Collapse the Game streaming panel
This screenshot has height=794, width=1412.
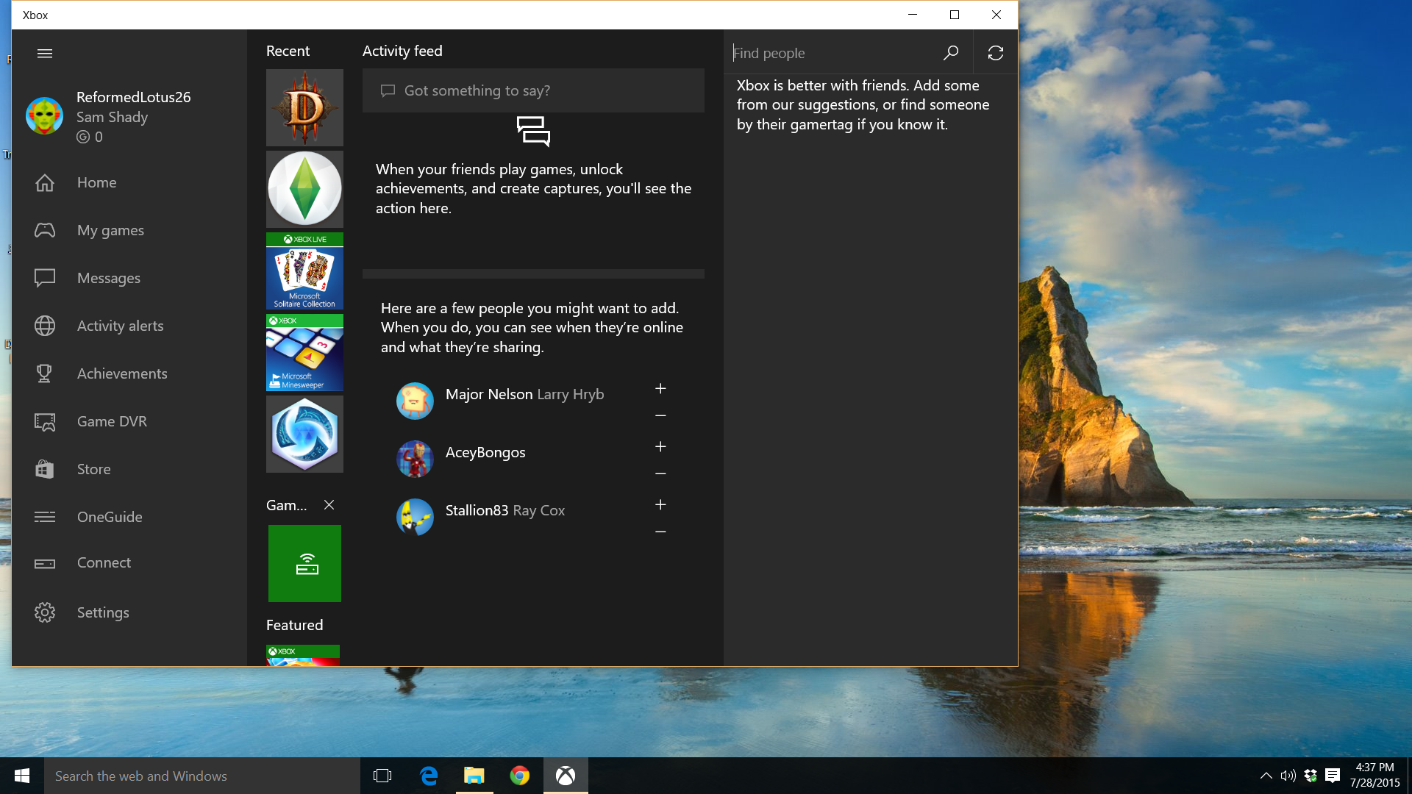(329, 505)
